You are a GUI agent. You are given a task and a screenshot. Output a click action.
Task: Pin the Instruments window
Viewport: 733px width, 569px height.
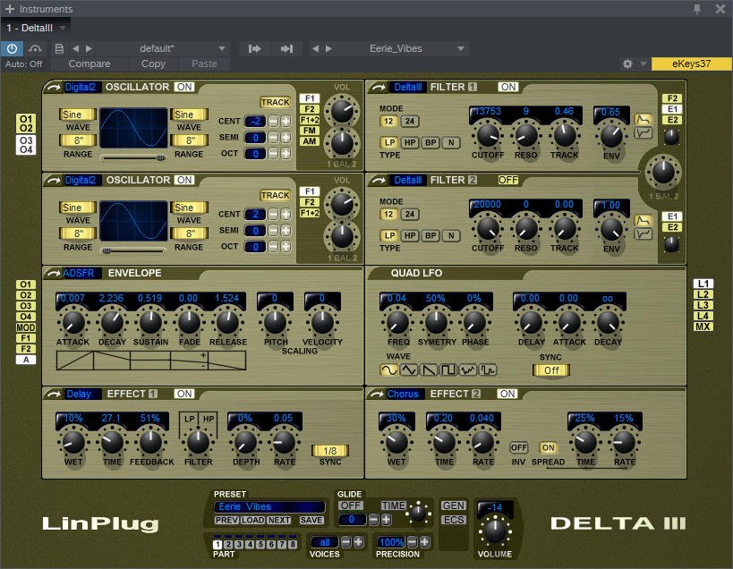pyautogui.click(x=697, y=9)
